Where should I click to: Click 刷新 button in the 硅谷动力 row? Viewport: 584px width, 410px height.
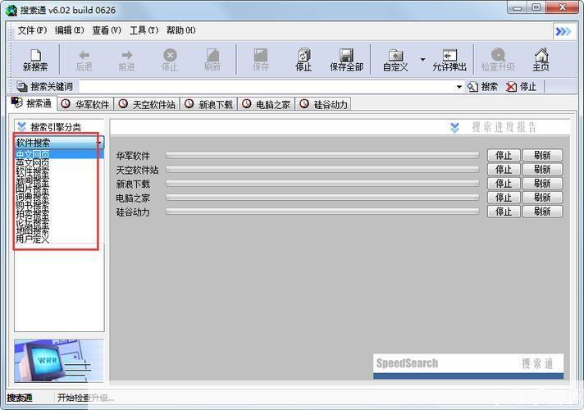click(x=542, y=212)
